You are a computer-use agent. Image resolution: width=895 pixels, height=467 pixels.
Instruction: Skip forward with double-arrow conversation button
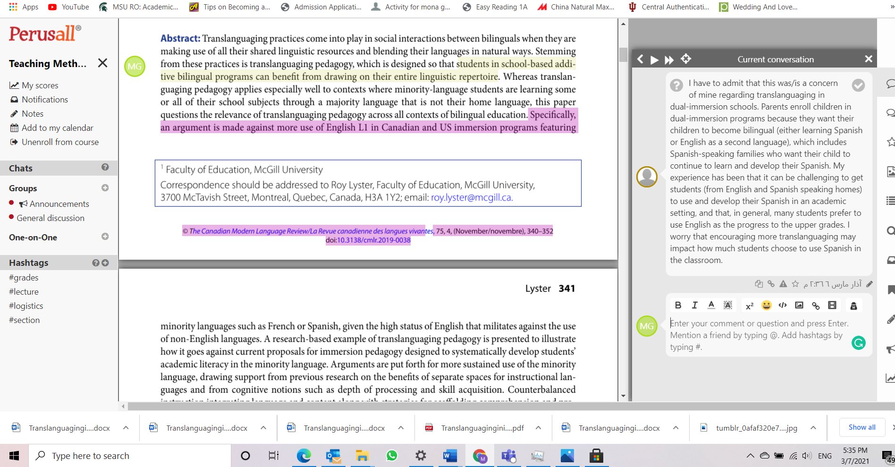669,59
